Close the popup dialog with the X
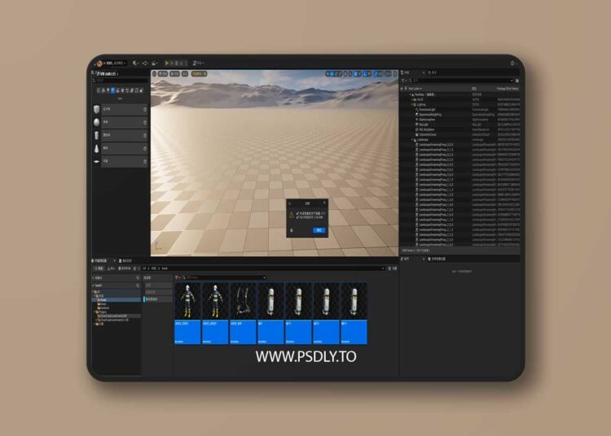 tap(325, 203)
